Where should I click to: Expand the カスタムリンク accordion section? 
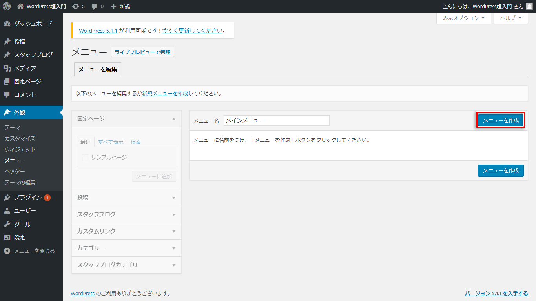coord(126,231)
